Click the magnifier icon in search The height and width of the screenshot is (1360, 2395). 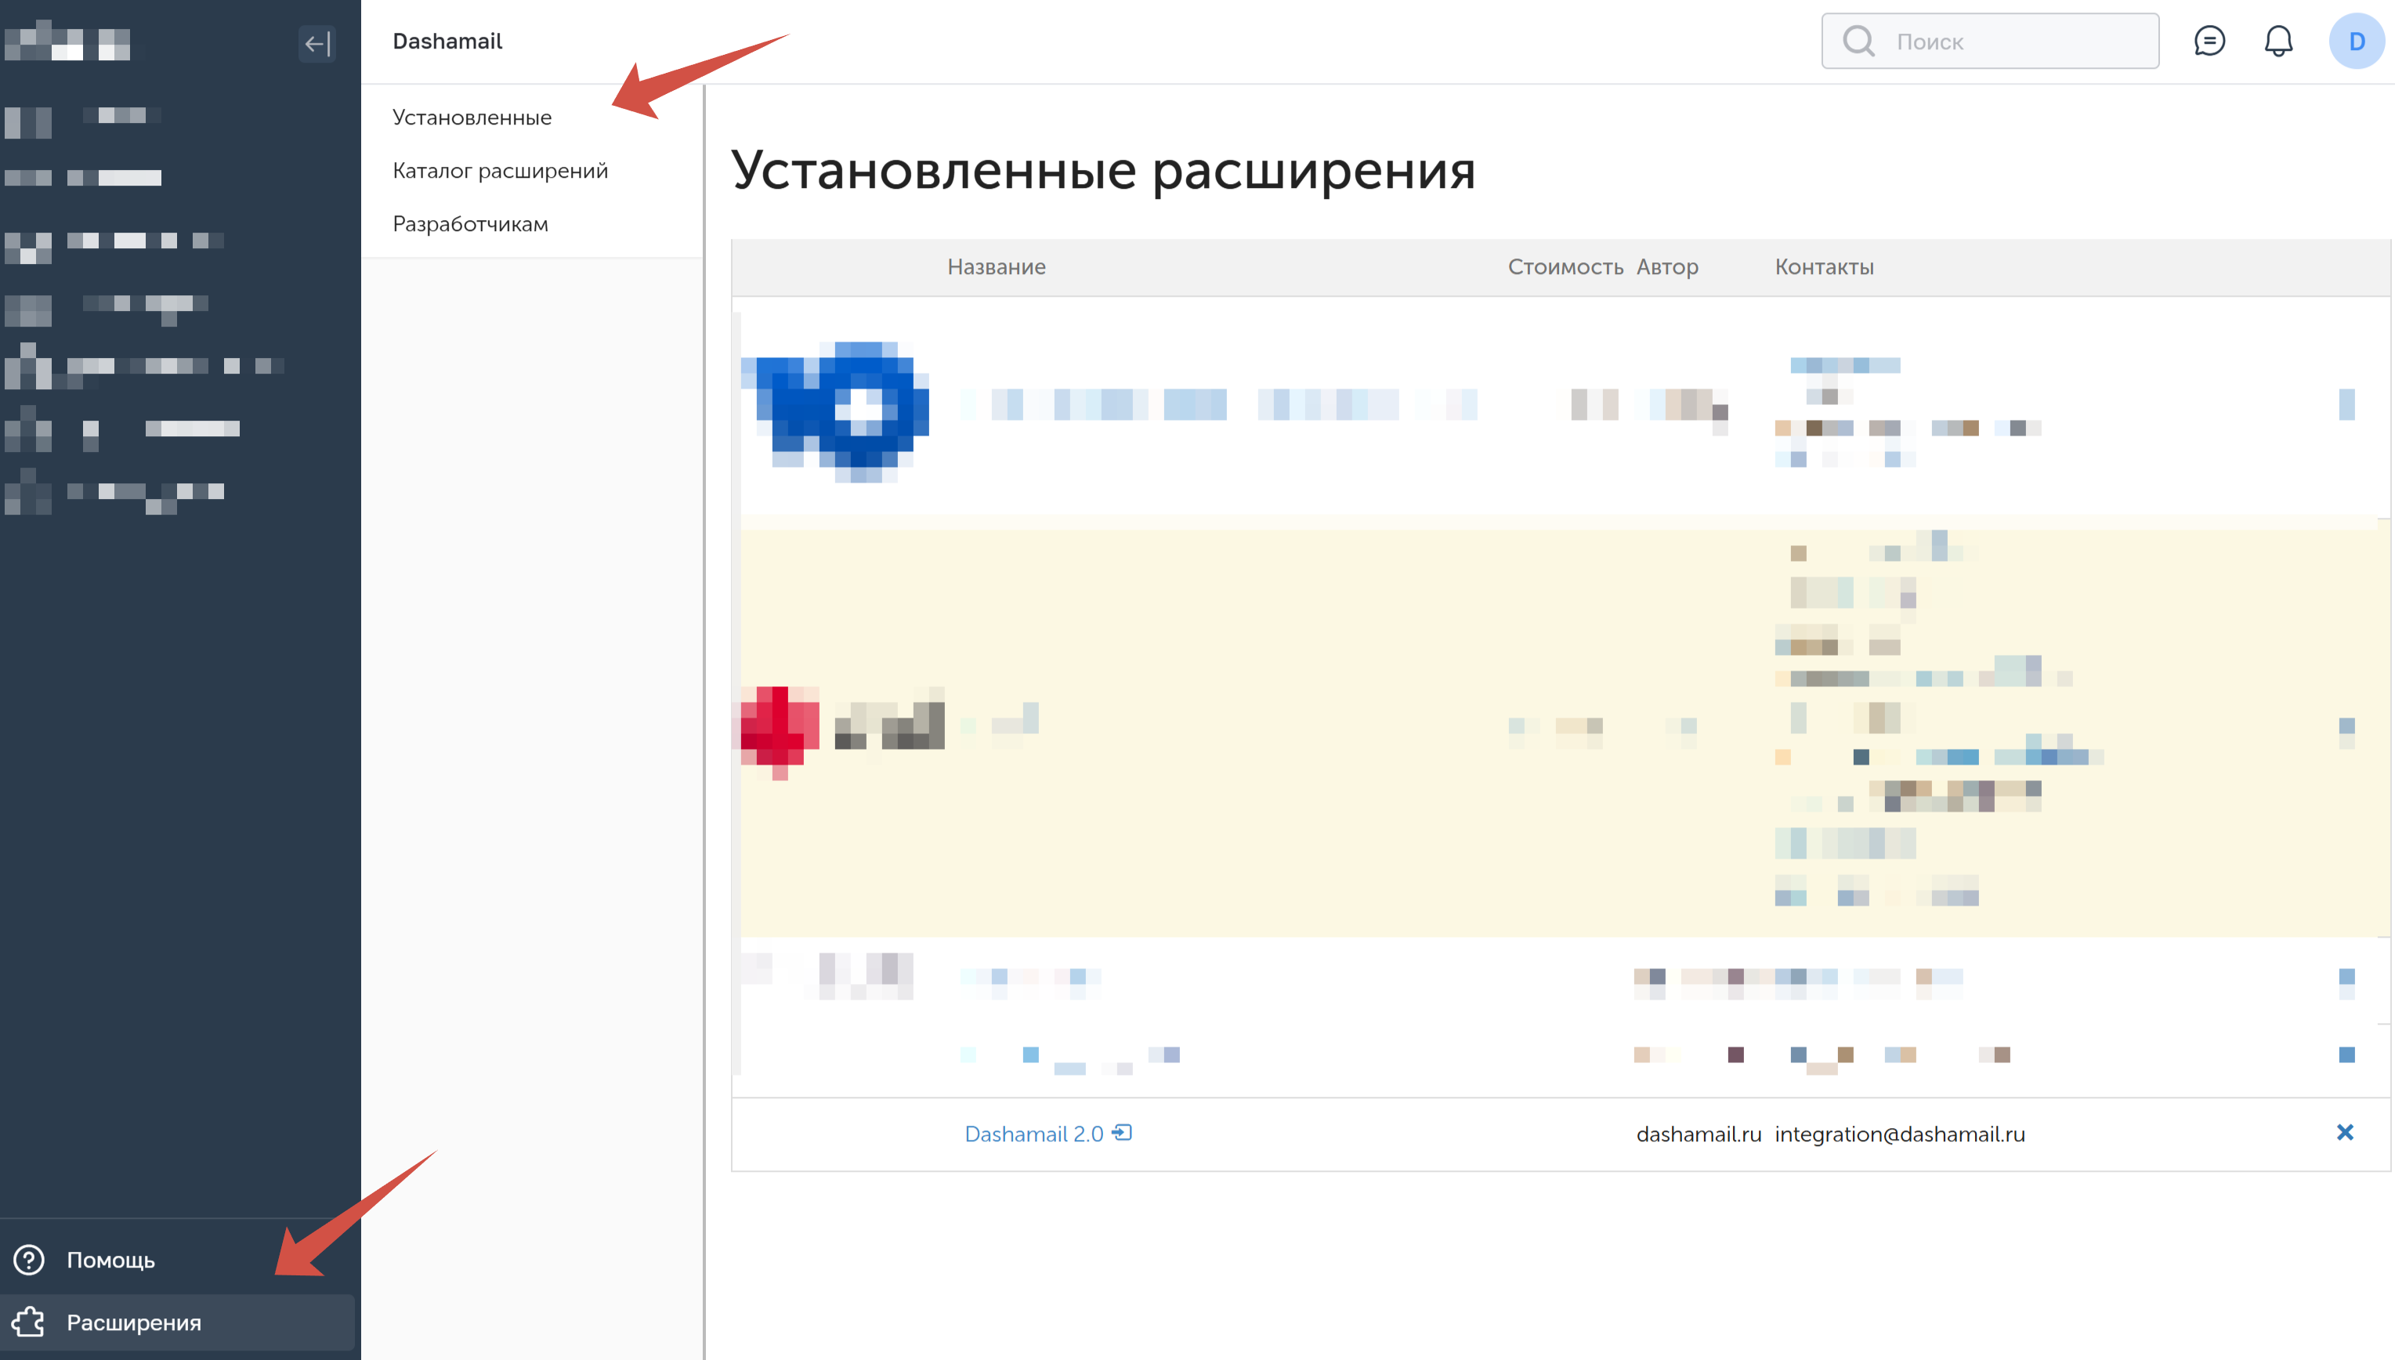pos(1858,41)
